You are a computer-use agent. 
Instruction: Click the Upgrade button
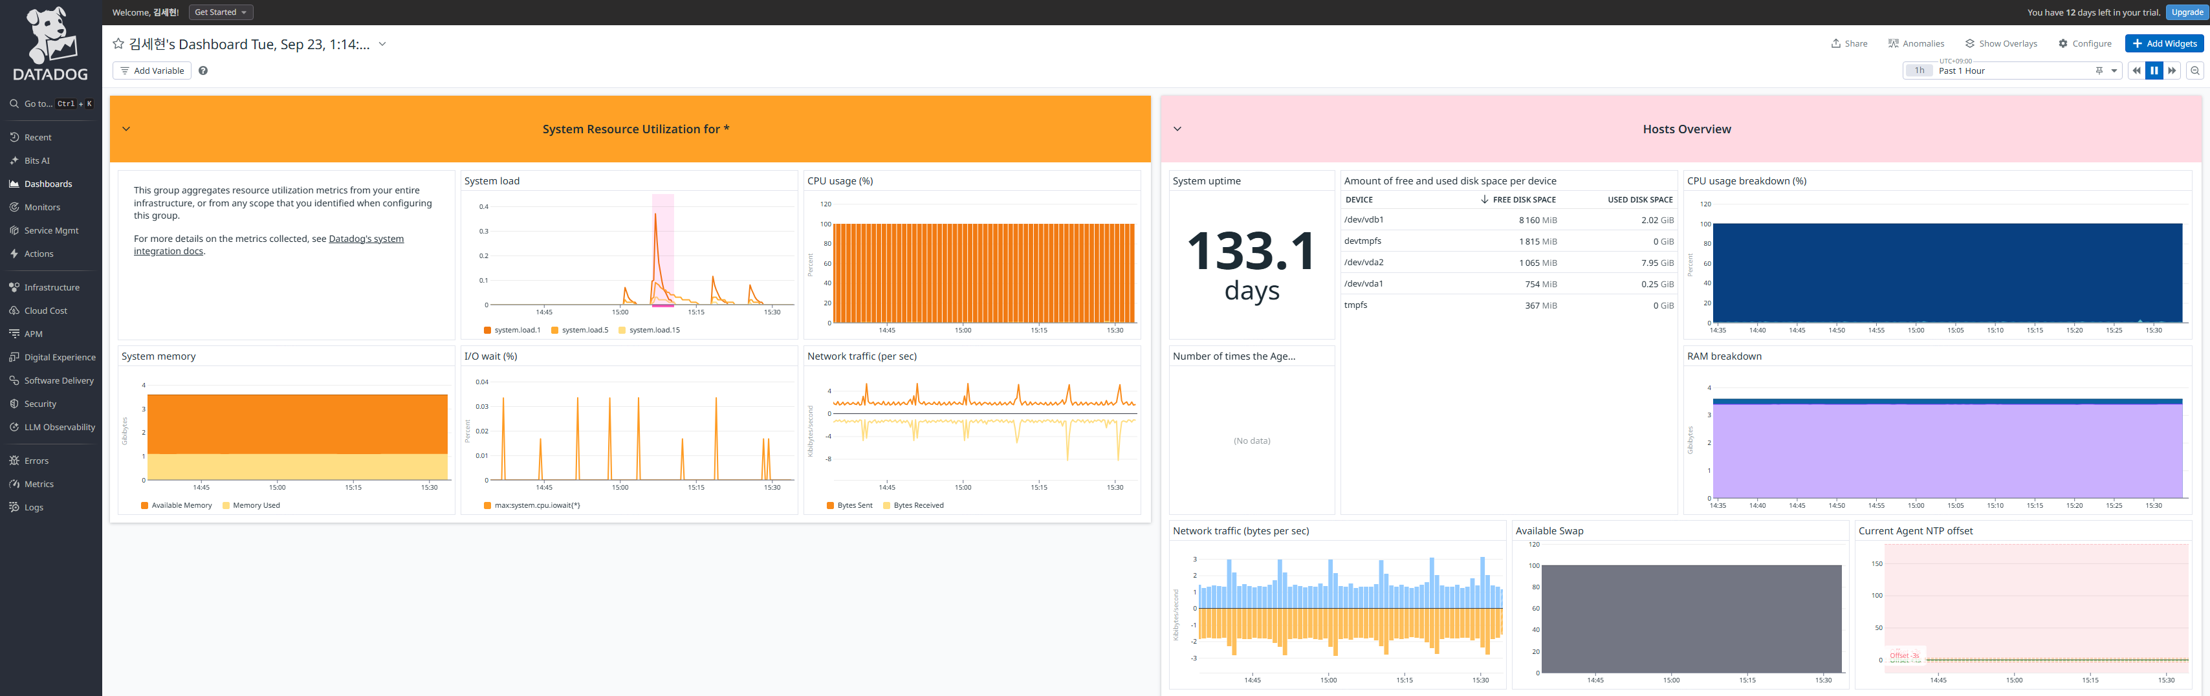[x=2186, y=12]
